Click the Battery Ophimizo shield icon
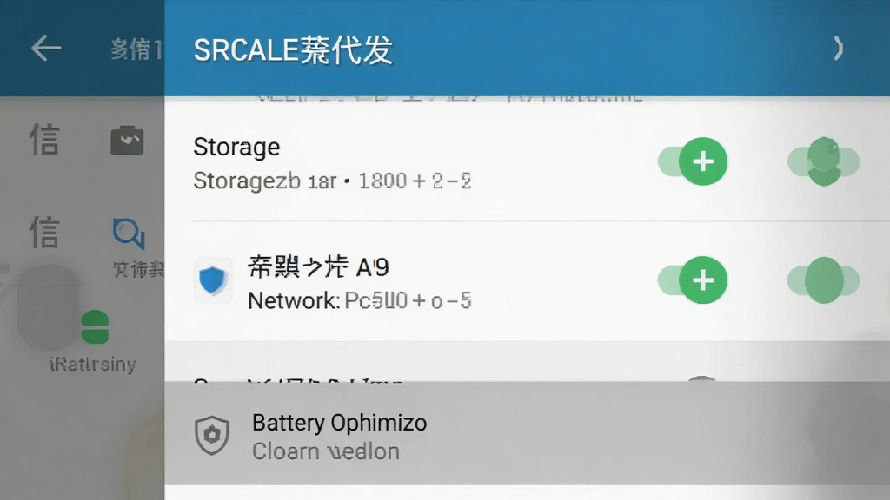This screenshot has height=500, width=890. tap(212, 436)
